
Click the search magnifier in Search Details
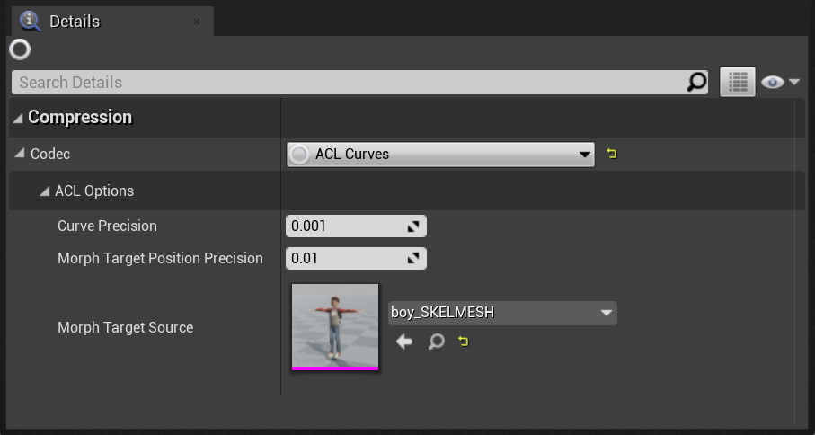click(x=696, y=82)
